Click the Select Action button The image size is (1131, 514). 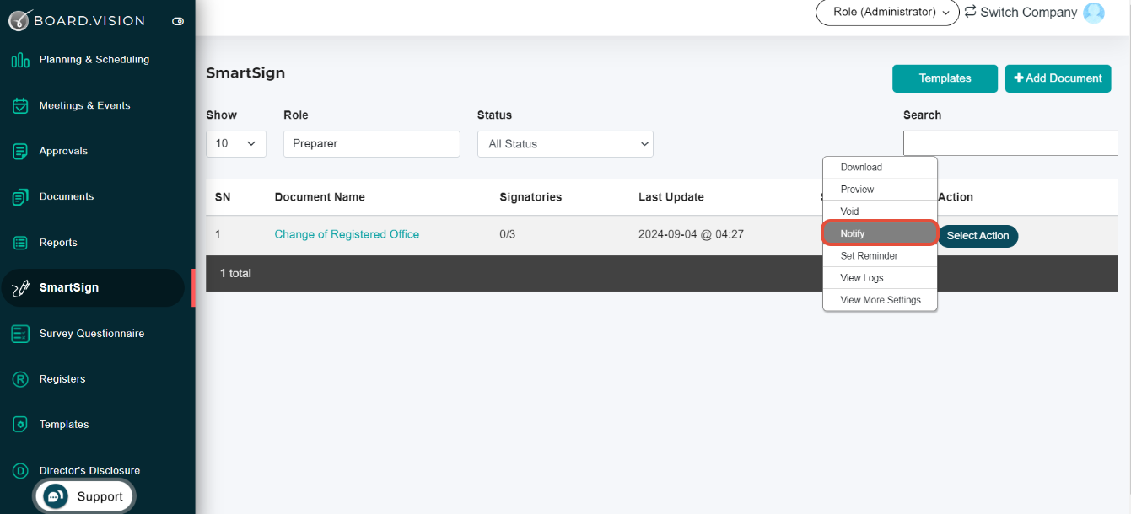pos(978,236)
